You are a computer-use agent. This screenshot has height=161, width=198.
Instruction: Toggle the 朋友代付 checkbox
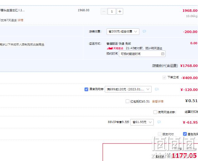(160, 134)
